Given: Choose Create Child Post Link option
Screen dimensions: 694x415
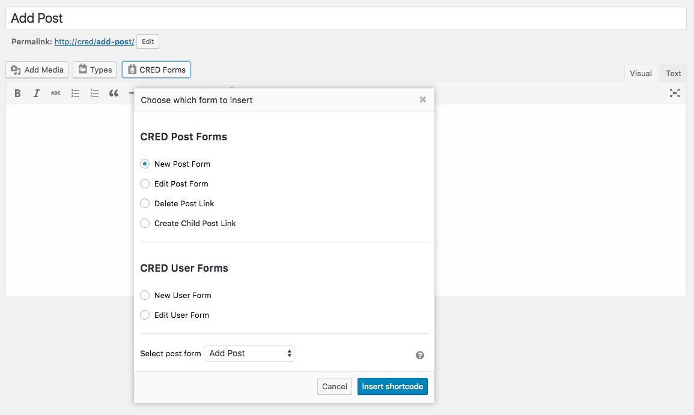Looking at the screenshot, I should pos(145,223).
